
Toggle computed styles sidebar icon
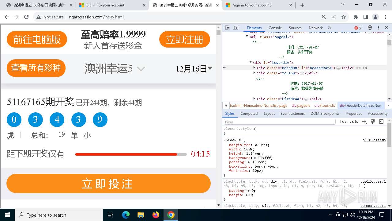point(381,122)
